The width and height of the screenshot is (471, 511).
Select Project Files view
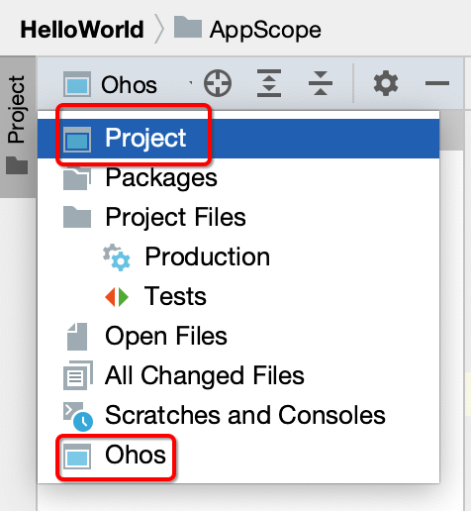click(238, 217)
